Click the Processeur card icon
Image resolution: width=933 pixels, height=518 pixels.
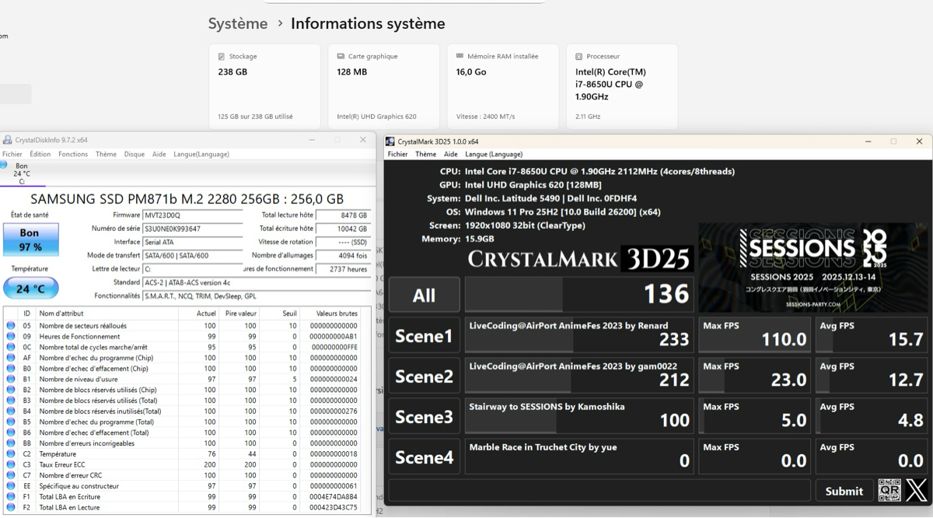pyautogui.click(x=579, y=57)
